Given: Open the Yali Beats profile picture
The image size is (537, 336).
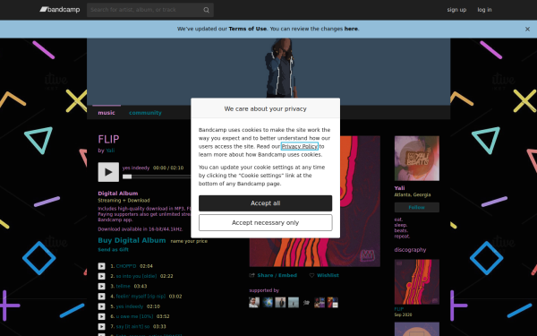Looking at the screenshot, I should coord(417,159).
